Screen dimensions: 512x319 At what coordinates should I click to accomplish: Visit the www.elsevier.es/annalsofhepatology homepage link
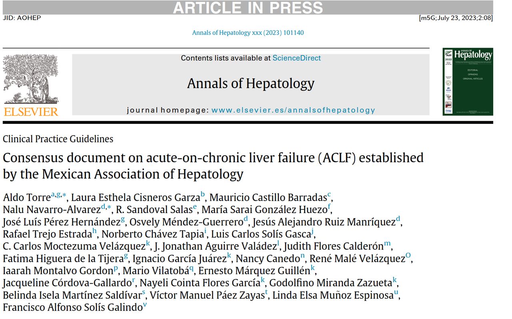[293, 110]
